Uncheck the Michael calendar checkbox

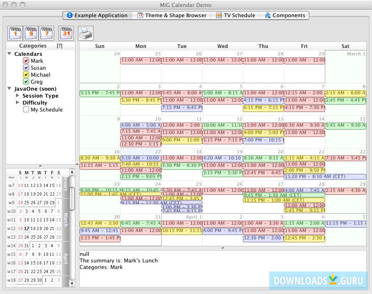(26, 75)
